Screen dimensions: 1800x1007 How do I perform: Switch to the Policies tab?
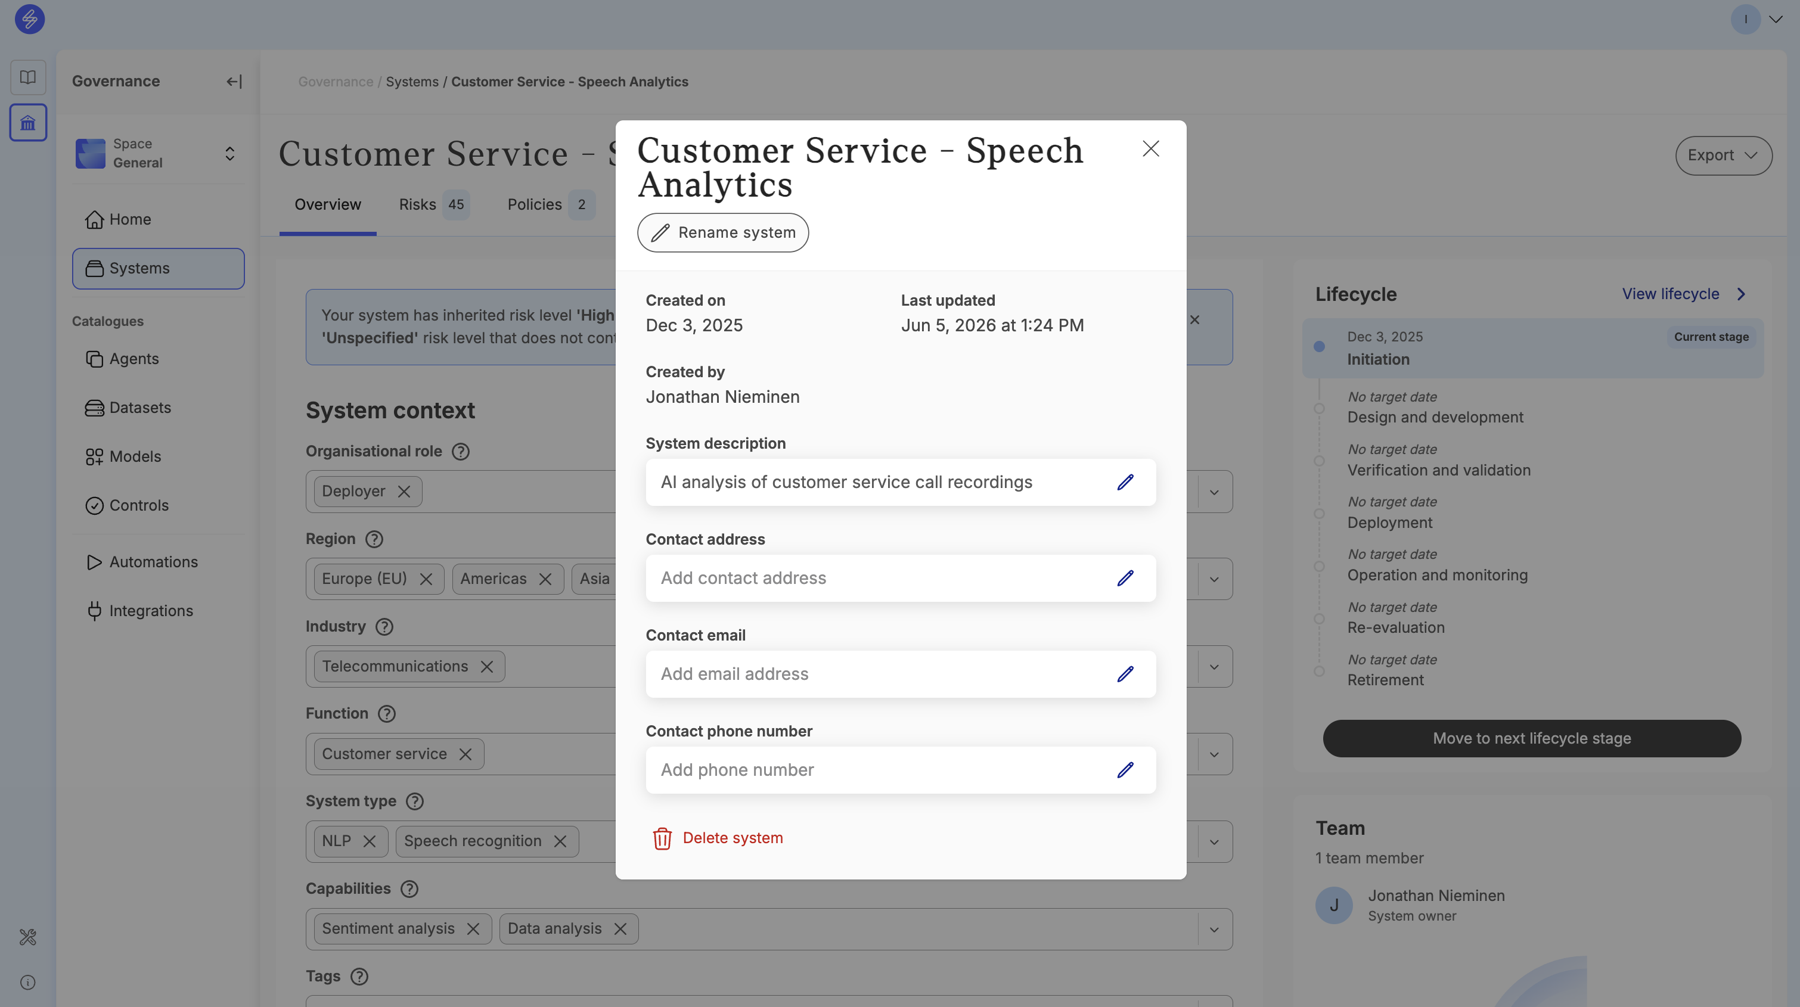pyautogui.click(x=551, y=204)
